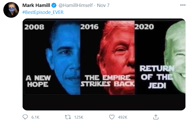Open Mark Hamill's profile picture avatar
This screenshot has height=123, width=188.
(x=11, y=10)
